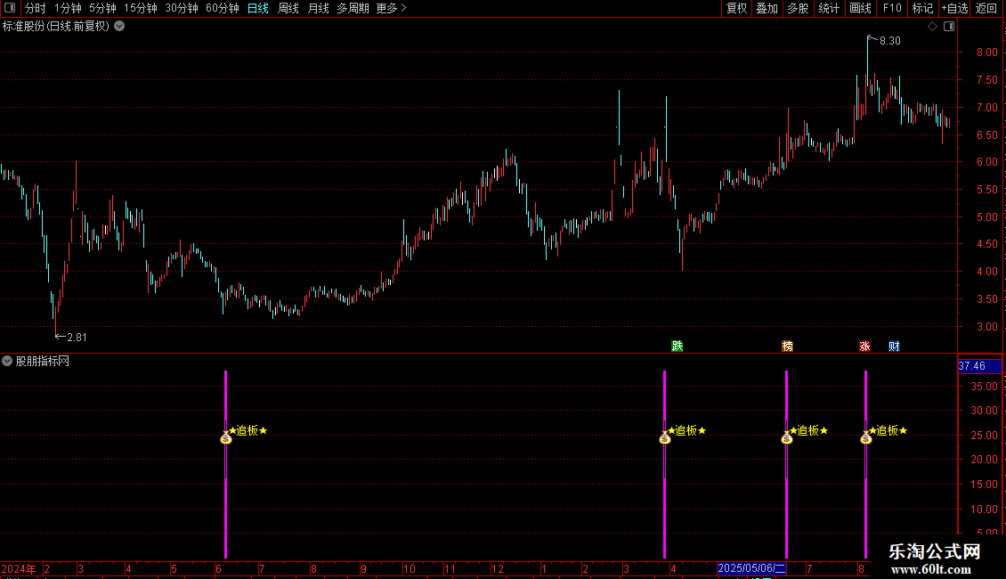
Task: Switch to 月线 monthly chart
Action: [x=318, y=8]
